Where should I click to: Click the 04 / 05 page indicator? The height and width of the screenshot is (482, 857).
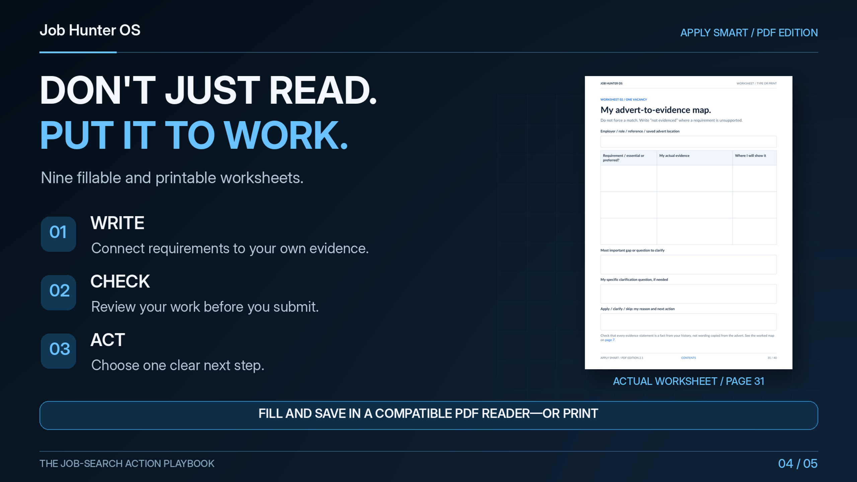[798, 464]
